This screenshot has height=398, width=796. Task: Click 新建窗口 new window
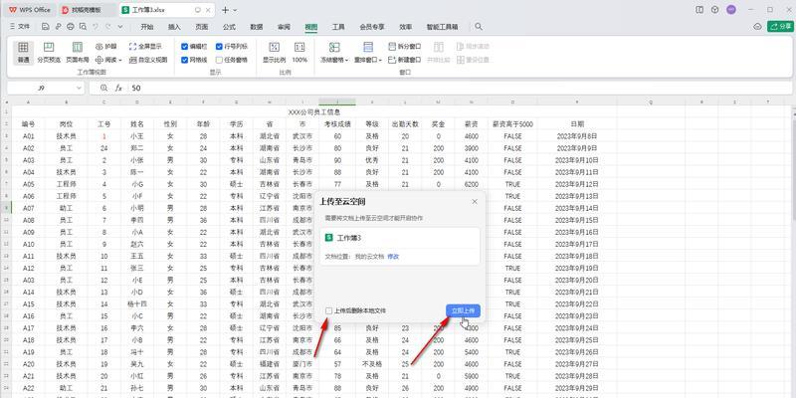click(405, 60)
